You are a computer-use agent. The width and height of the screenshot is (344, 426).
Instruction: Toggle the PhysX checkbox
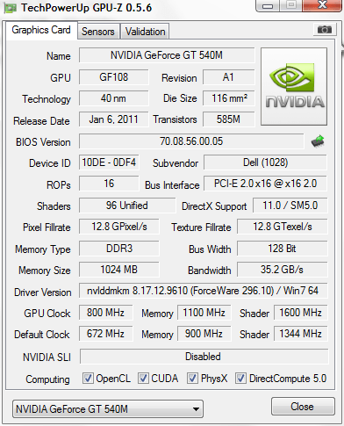coord(192,379)
